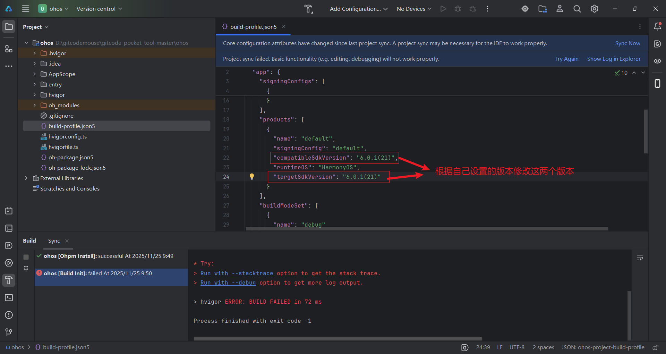
Task: Click the UTF-8 encoding status entry
Action: (x=517, y=347)
